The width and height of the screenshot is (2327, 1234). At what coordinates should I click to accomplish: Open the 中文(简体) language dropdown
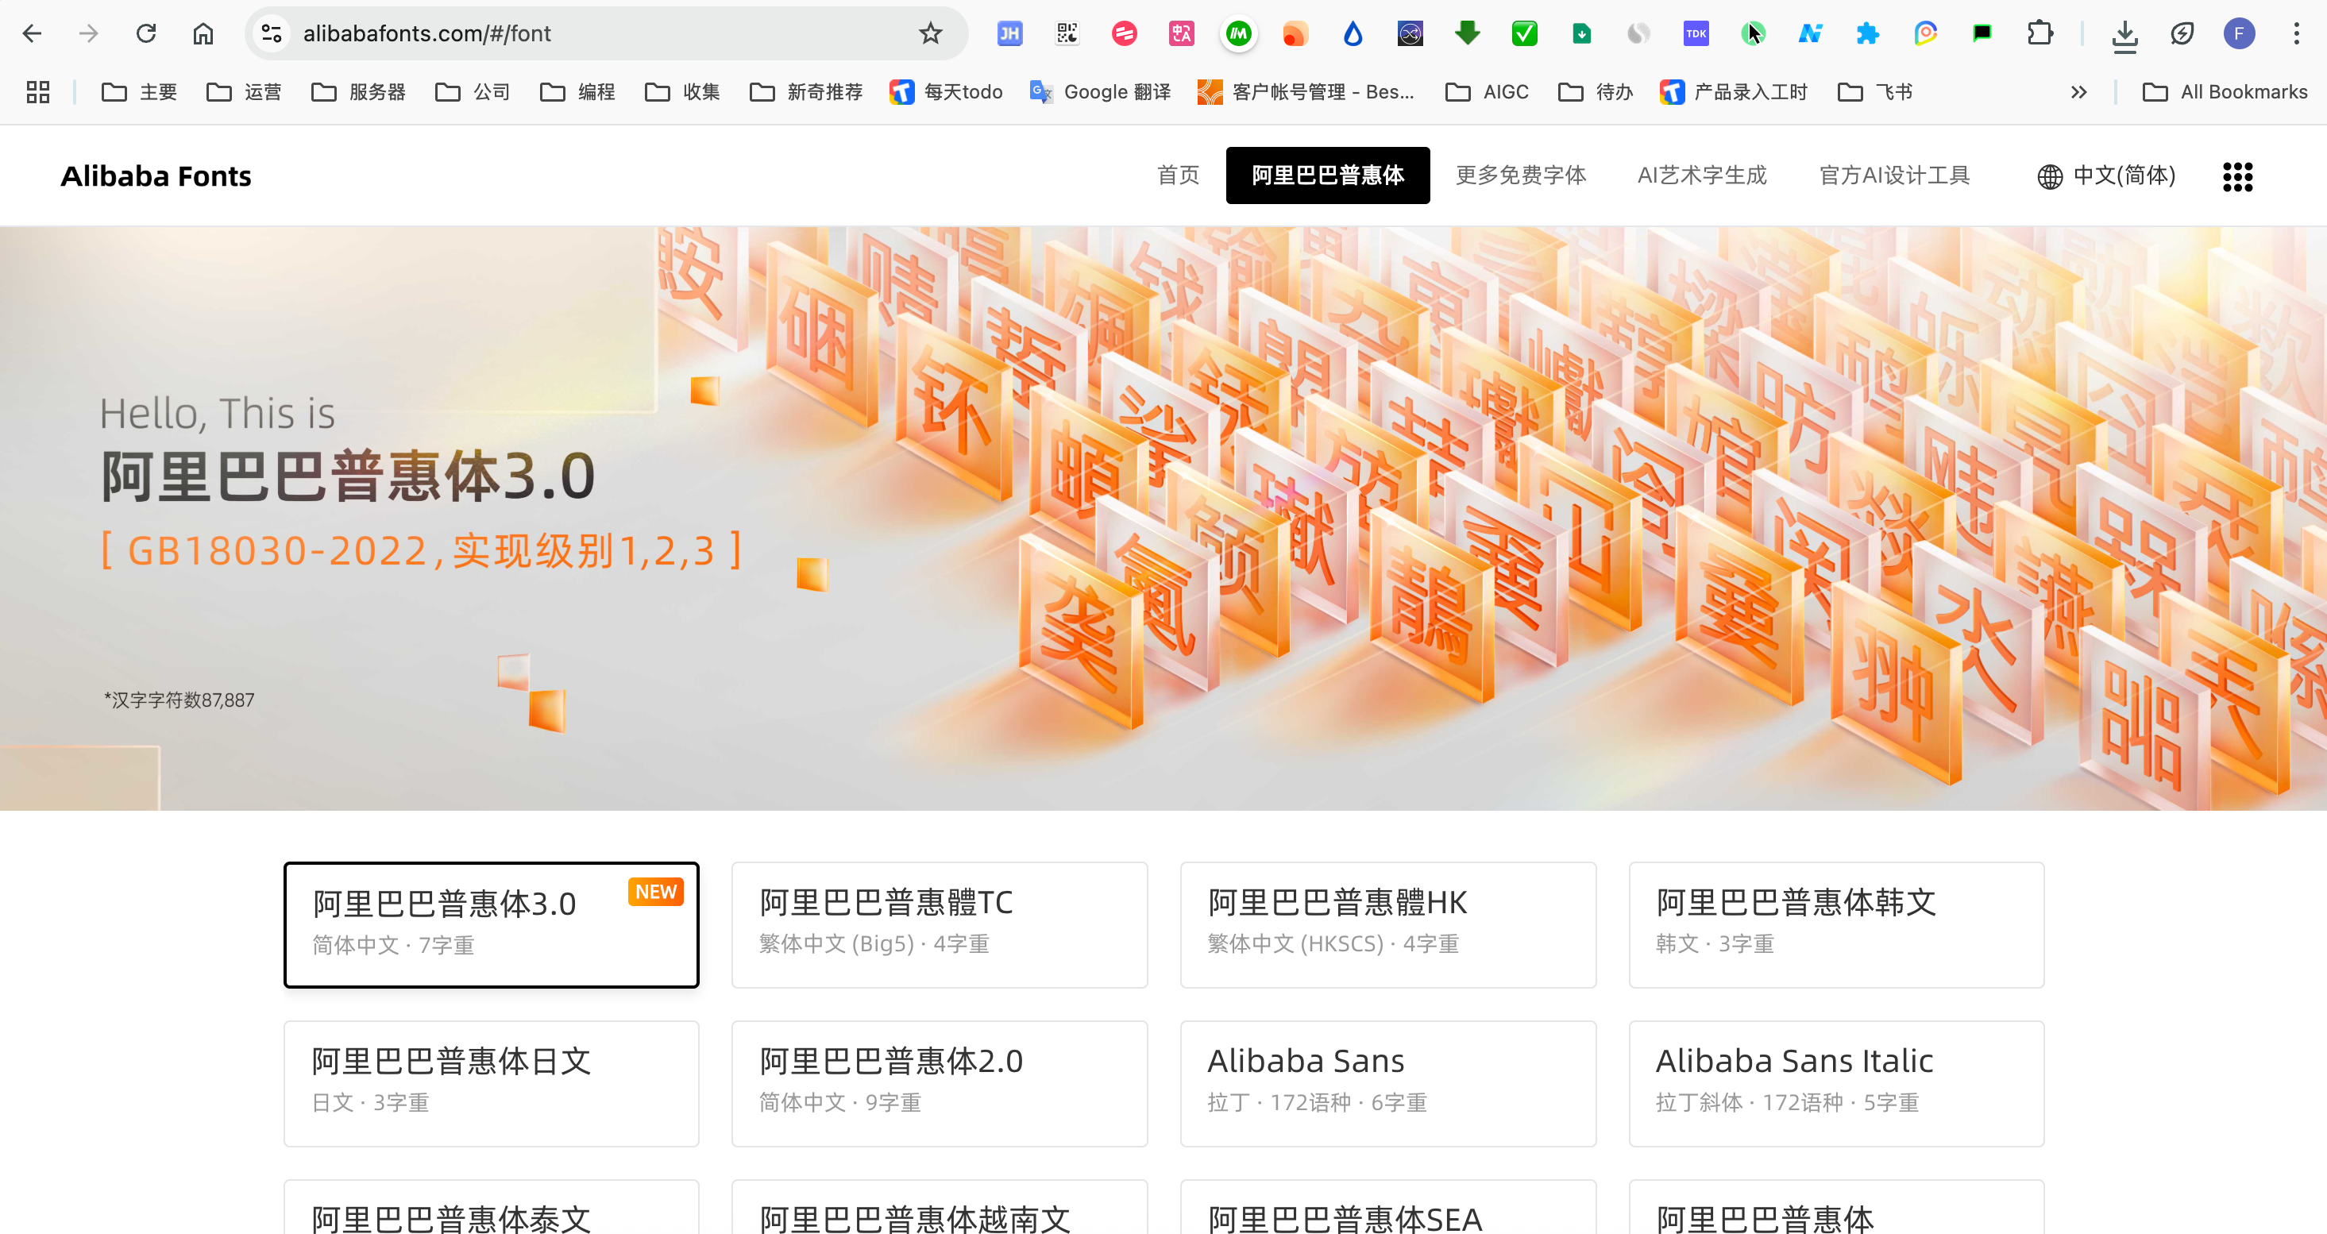click(x=2123, y=175)
